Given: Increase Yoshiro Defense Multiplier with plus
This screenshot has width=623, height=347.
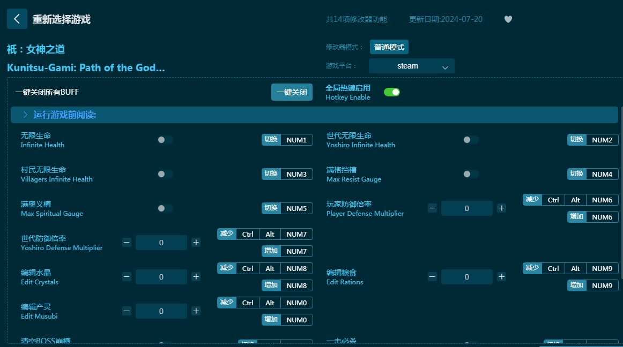Looking at the screenshot, I should point(196,242).
